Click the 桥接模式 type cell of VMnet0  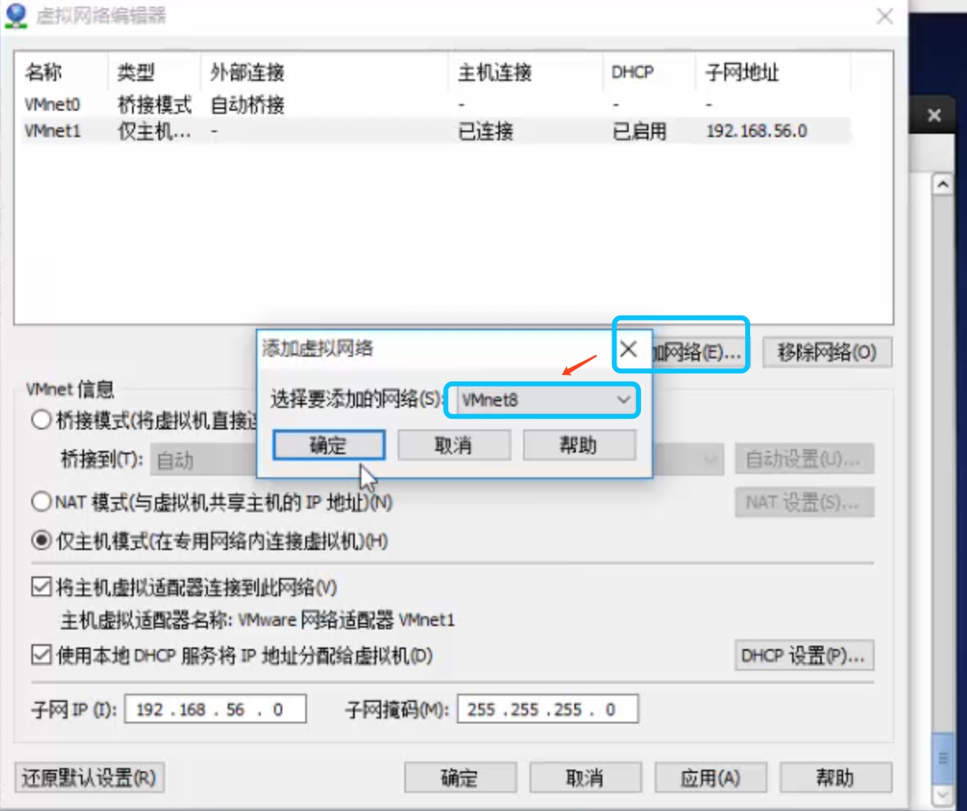click(x=155, y=105)
